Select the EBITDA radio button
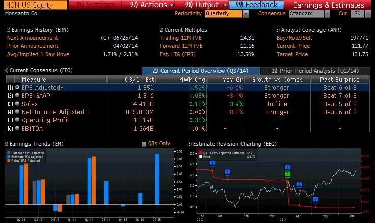Image resolution: width=375 pixels, height=223 pixels. (x=17, y=128)
